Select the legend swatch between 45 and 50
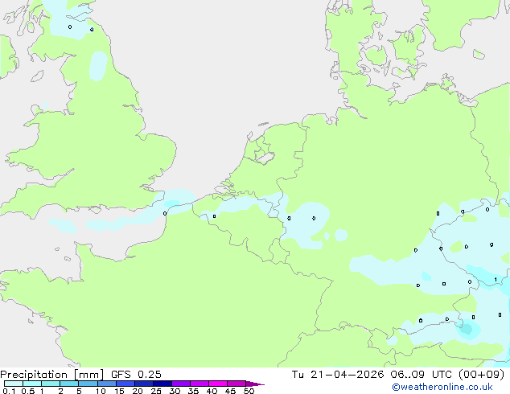The image size is (510, 394). tap(236, 384)
